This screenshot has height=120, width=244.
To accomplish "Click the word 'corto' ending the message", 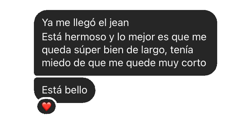I will pyautogui.click(x=196, y=63).
